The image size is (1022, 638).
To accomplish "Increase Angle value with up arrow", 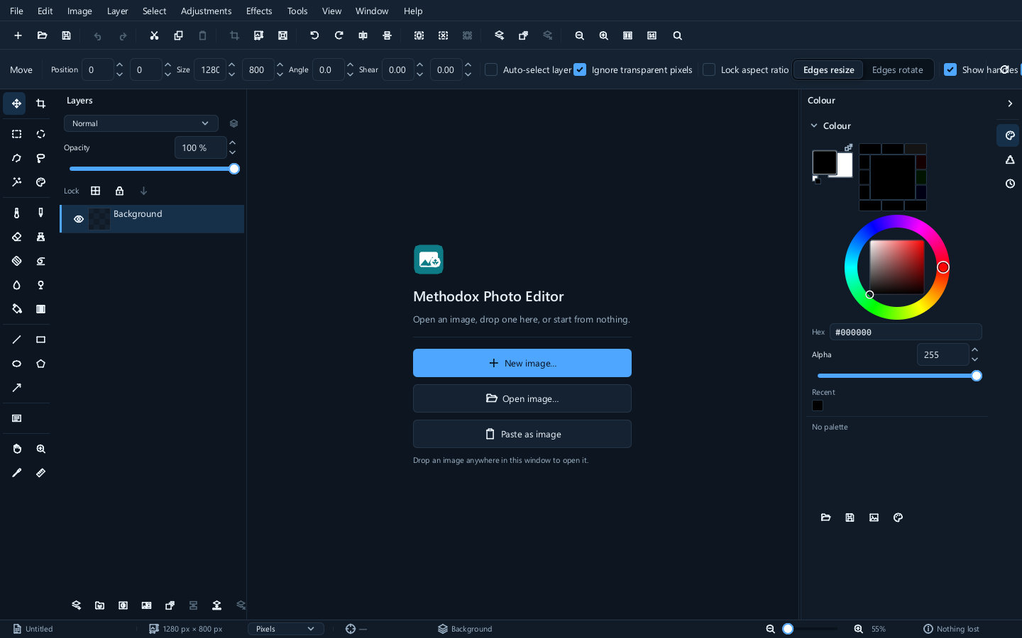I will 350,65.
